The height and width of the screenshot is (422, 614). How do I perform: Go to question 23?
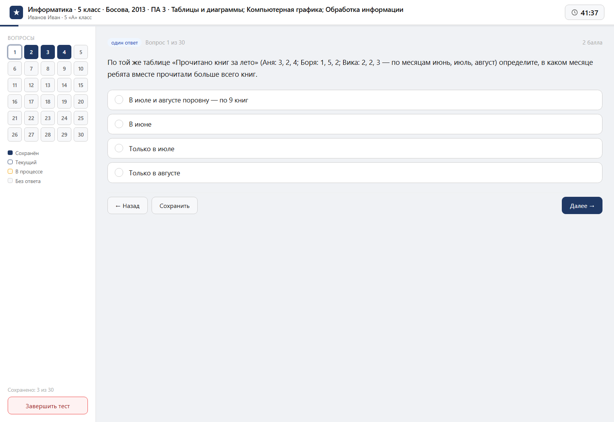point(48,118)
